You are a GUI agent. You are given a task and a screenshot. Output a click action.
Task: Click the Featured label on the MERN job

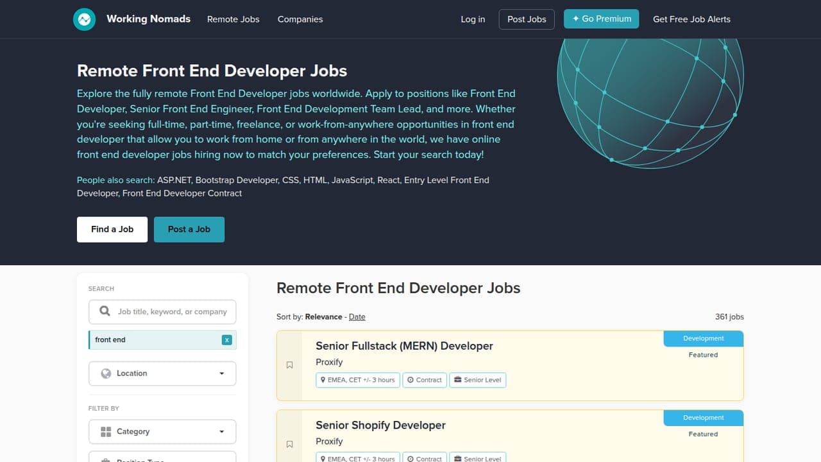[704, 355]
